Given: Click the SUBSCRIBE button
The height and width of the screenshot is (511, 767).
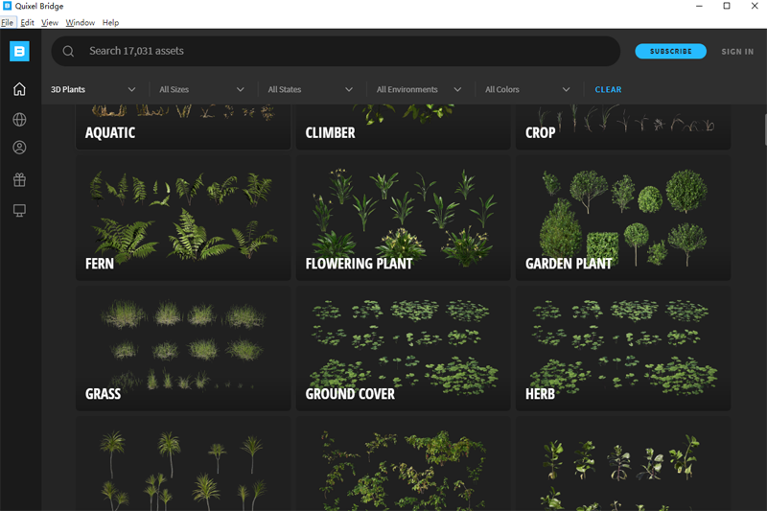Looking at the screenshot, I should tap(670, 52).
